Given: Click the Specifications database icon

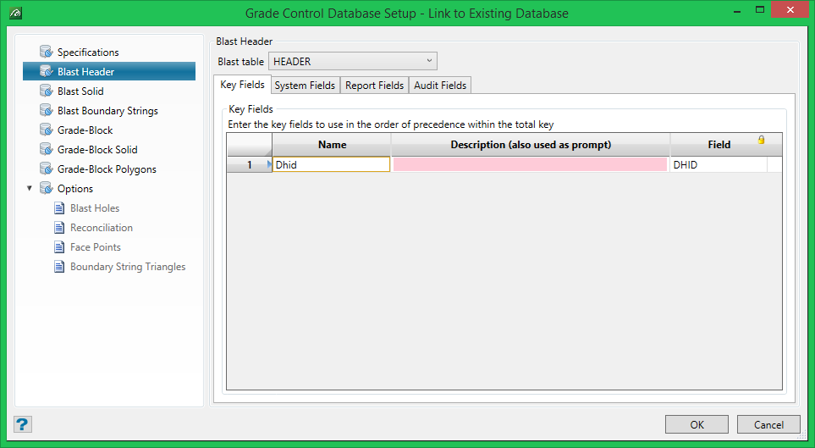Looking at the screenshot, I should point(47,52).
